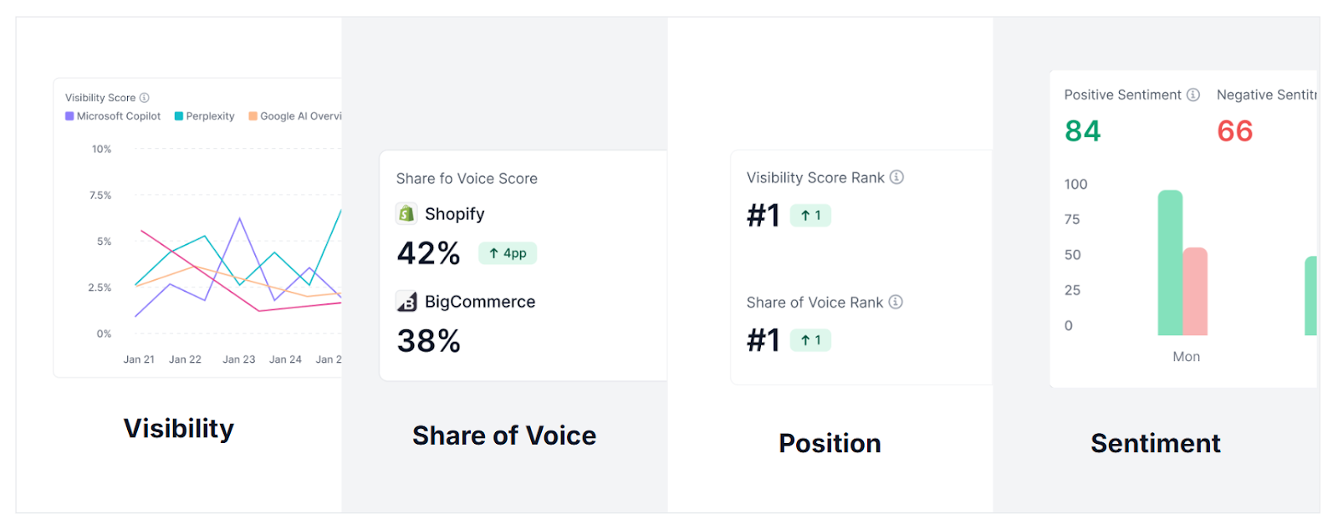Click the Shopify brand icon
Image resolution: width=1338 pixels, height=525 pixels.
point(406,213)
